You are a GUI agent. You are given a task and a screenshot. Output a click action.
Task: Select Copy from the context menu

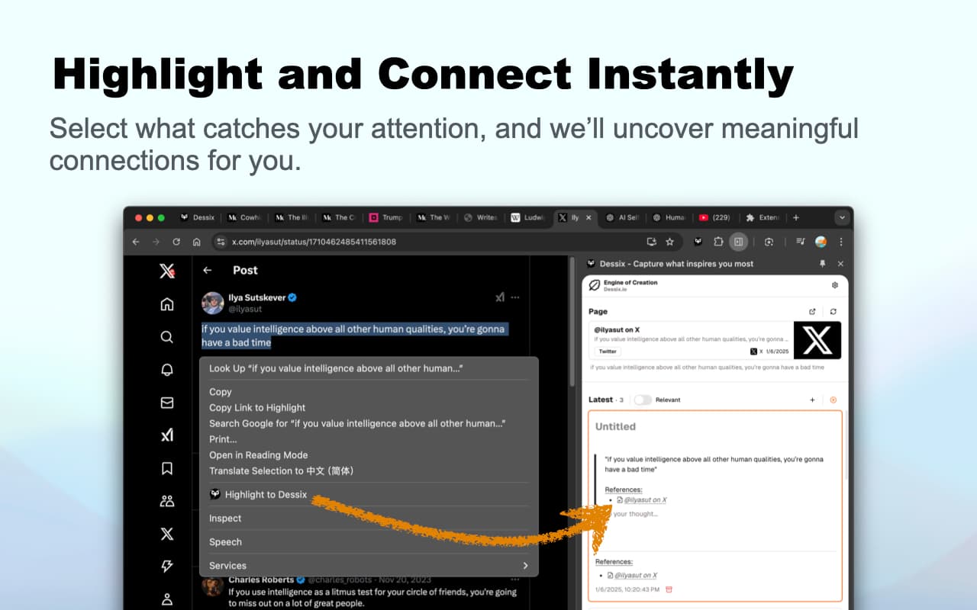point(369,392)
